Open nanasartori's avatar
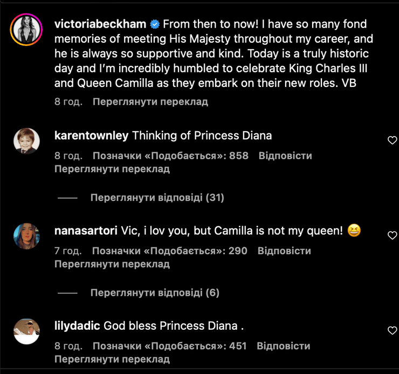The width and height of the screenshot is (399, 374). [x=26, y=236]
